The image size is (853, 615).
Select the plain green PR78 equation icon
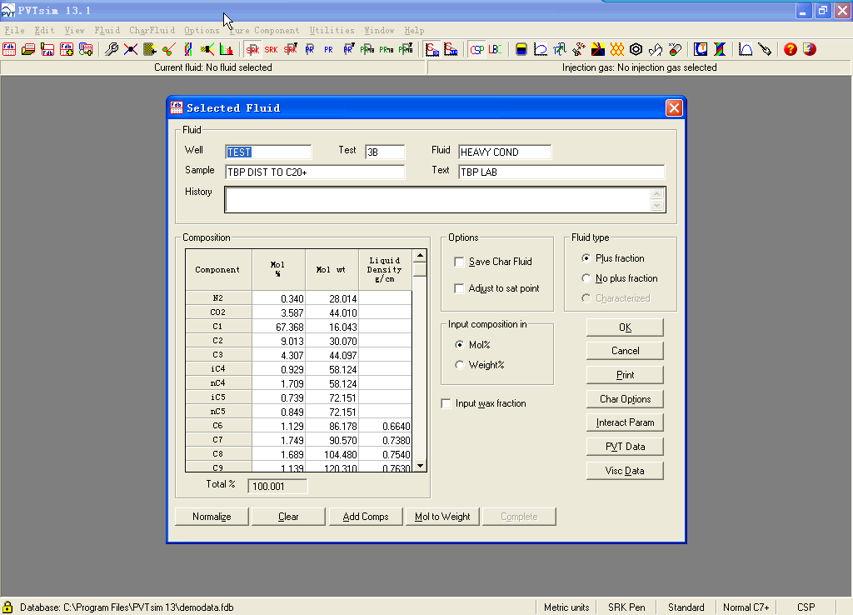click(387, 49)
